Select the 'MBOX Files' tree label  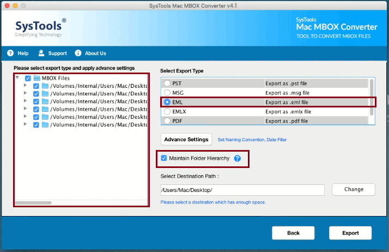tap(56, 78)
